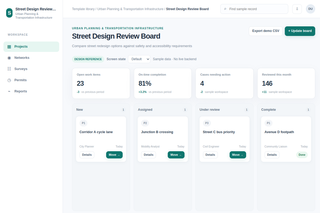Click the Reviewed this month card
This screenshot has width=320, height=213.
coord(286,83)
